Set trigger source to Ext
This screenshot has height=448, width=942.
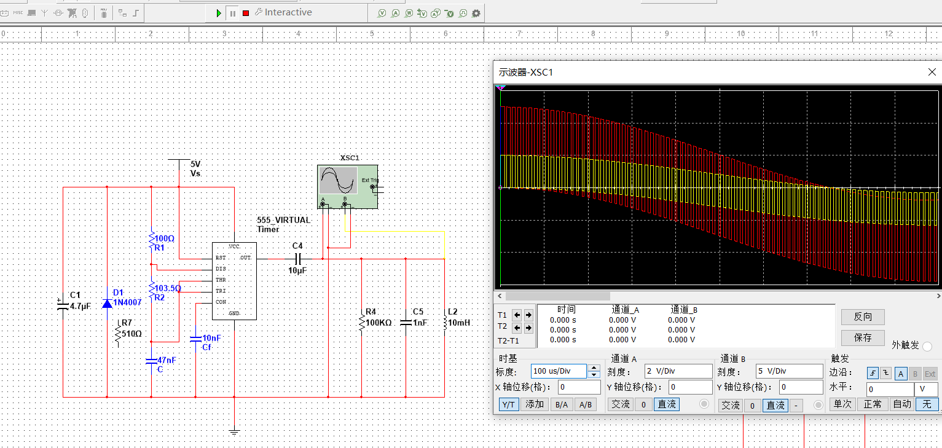point(930,374)
